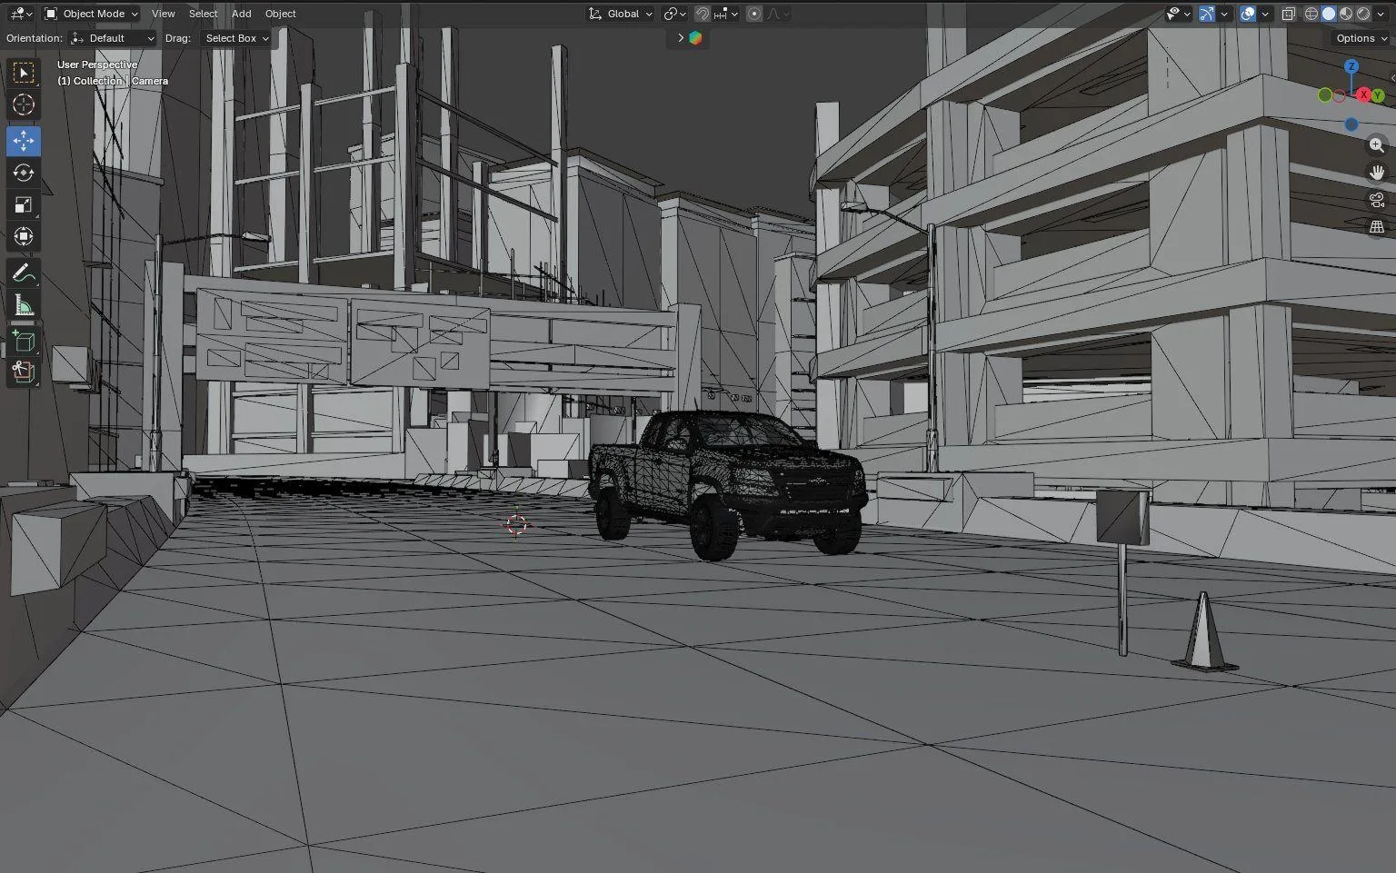Open the Add menu
The width and height of the screenshot is (1396, 873).
click(242, 14)
